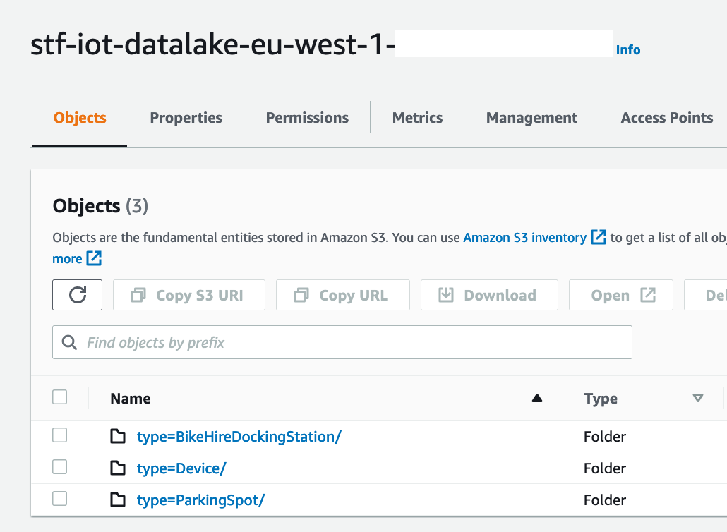Tick the select-all checkbox in table header
727x532 pixels.
[60, 397]
